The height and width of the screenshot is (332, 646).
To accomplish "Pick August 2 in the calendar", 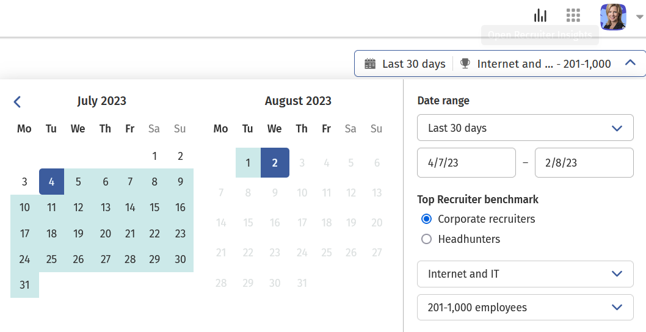I will click(275, 163).
